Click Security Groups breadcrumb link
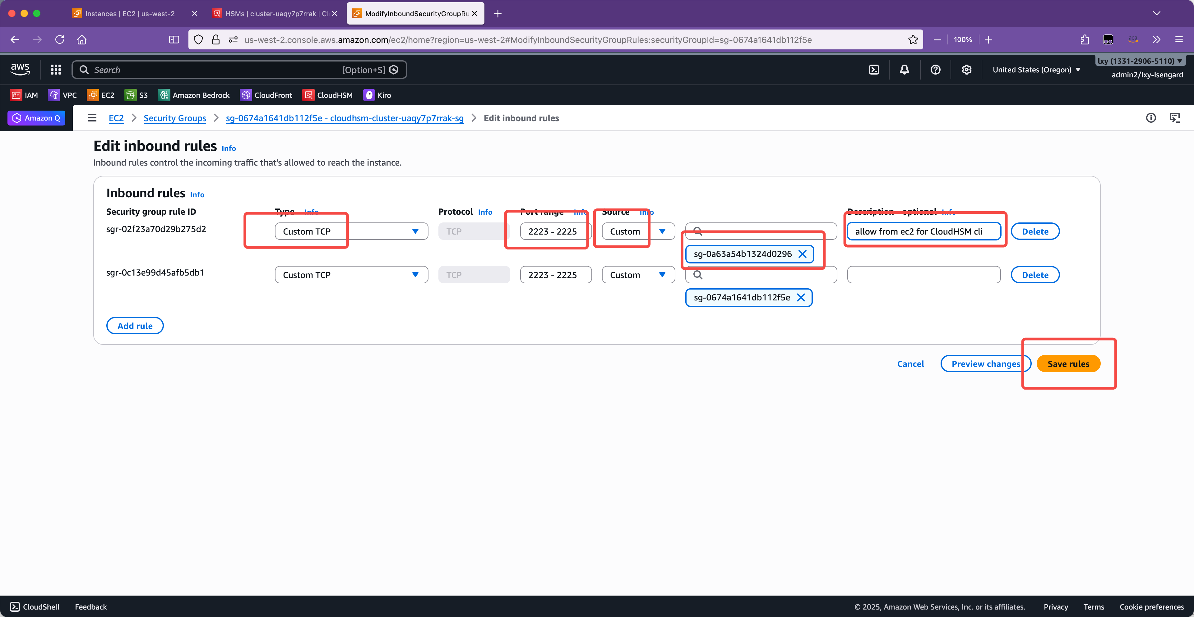 click(x=175, y=118)
